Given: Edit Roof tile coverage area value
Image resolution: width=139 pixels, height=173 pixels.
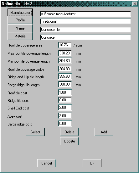Looking at the screenshot, I should tap(65, 45).
